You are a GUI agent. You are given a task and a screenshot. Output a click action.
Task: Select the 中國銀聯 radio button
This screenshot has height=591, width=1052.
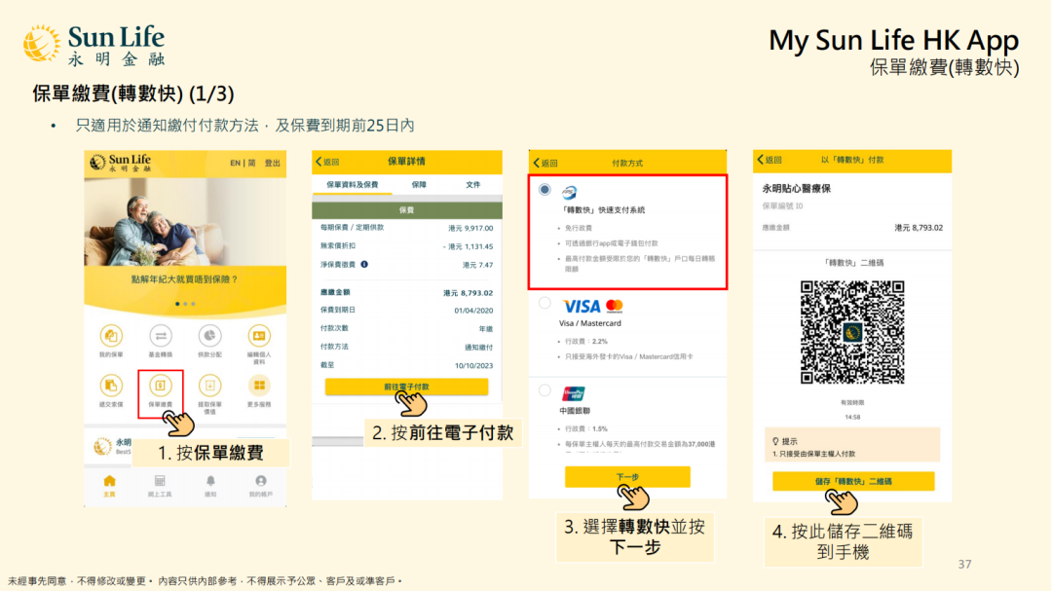click(545, 390)
